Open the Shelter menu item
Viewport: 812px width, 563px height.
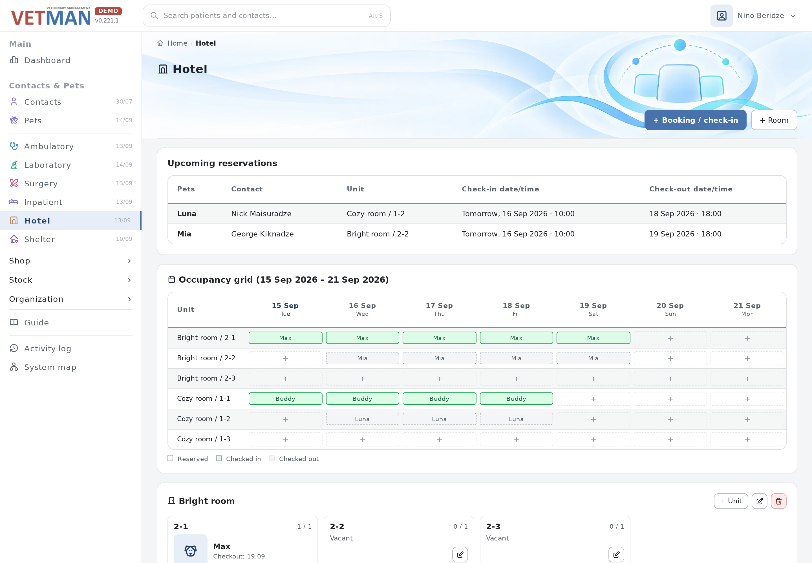(71, 239)
